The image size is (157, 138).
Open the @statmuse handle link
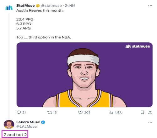(51, 6)
